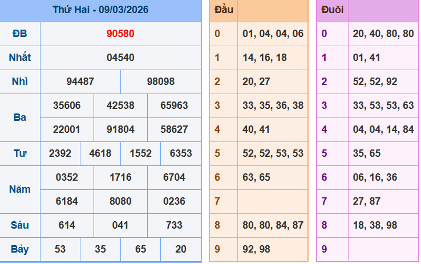Click the Thứ Hai - 09/03/2026 date header
Viewport: 421px width, 264px height.
tap(100, 10)
